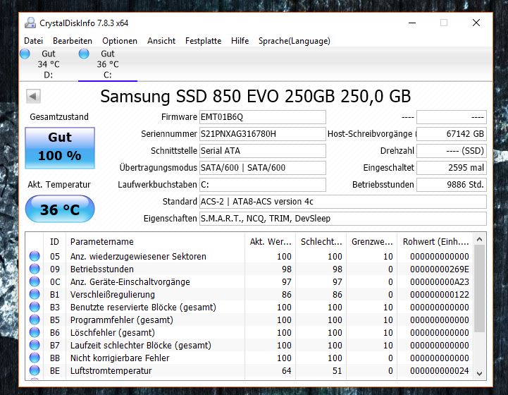The height and width of the screenshot is (395, 508).
Task: Click raw value 00000000269E
Action: 440,269
